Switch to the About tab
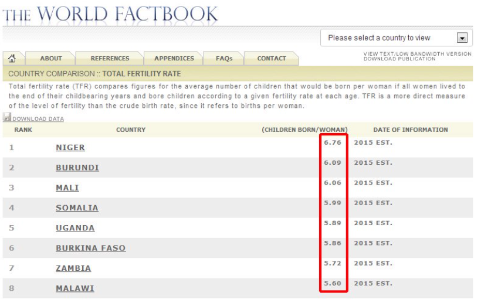Viewport: 481px width, 306px height. pyautogui.click(x=51, y=59)
